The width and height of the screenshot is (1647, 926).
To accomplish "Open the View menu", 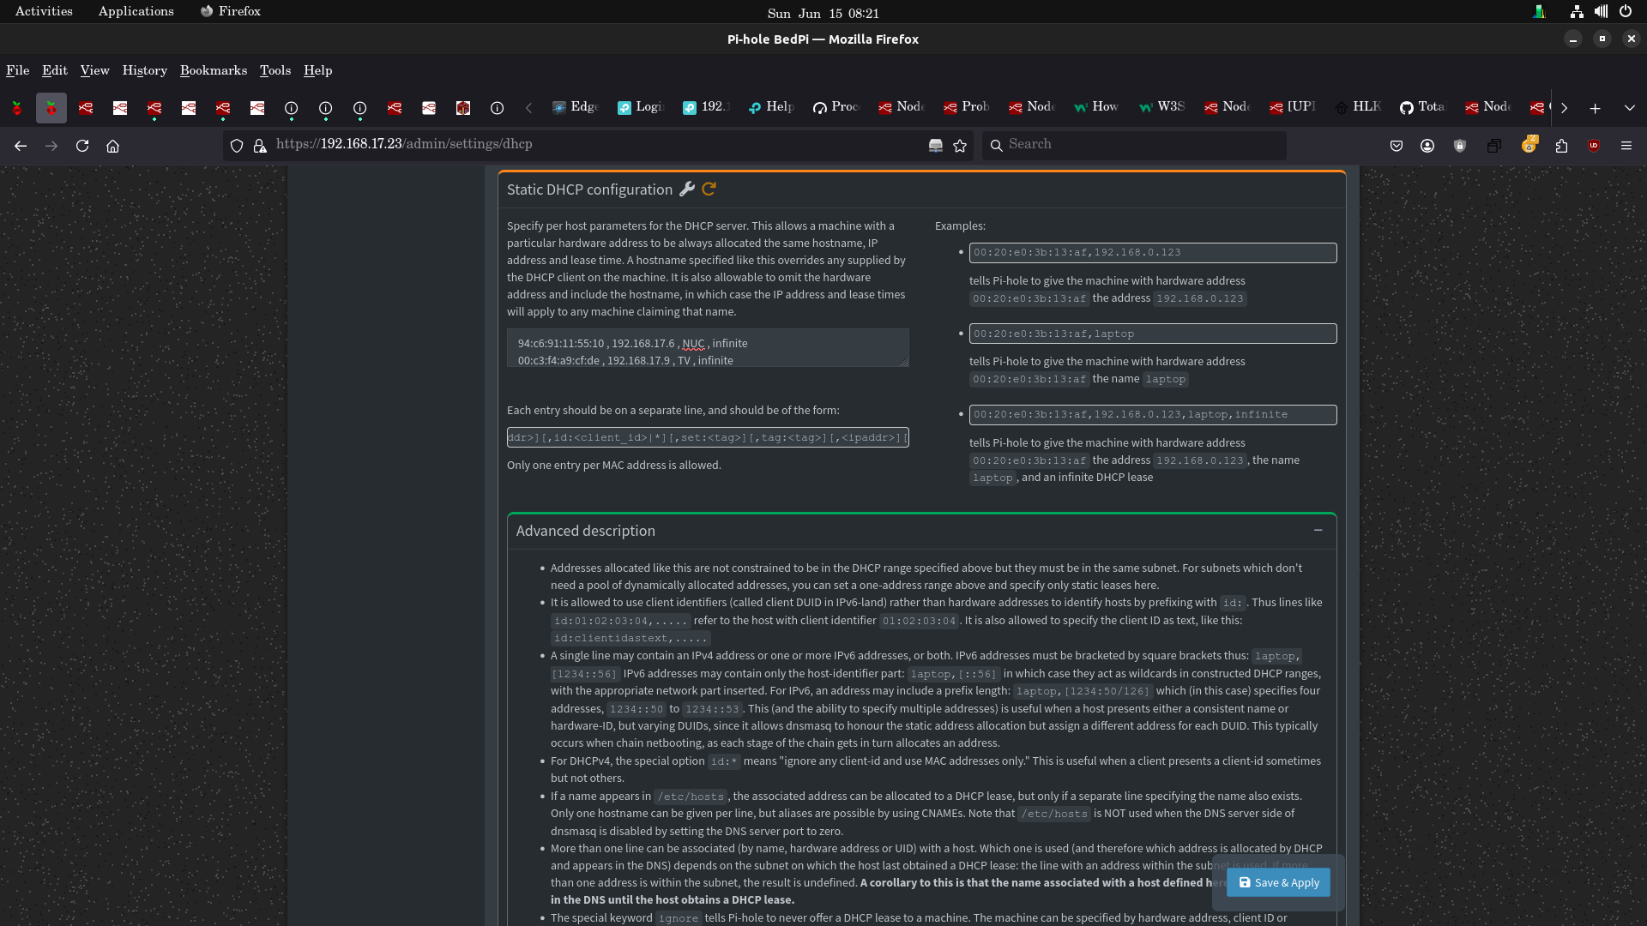I will coord(94,70).
